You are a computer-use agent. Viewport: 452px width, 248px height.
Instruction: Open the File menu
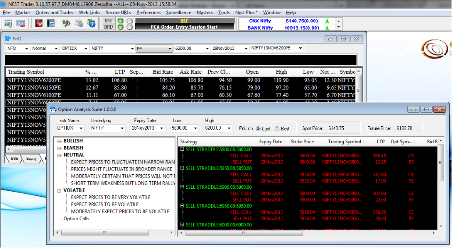point(6,12)
